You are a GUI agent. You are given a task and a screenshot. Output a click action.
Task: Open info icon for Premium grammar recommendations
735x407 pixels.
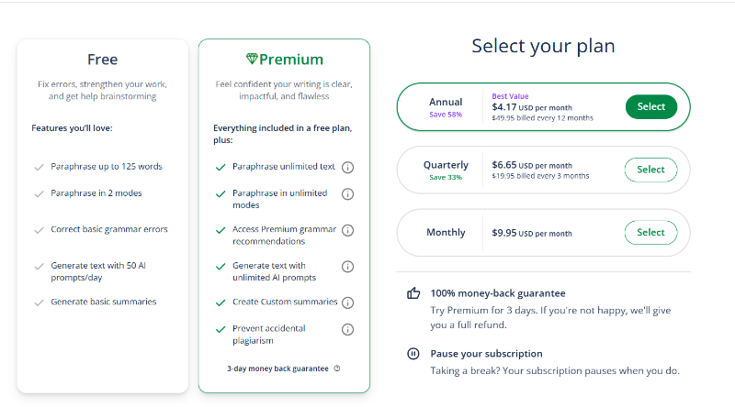[x=347, y=230]
